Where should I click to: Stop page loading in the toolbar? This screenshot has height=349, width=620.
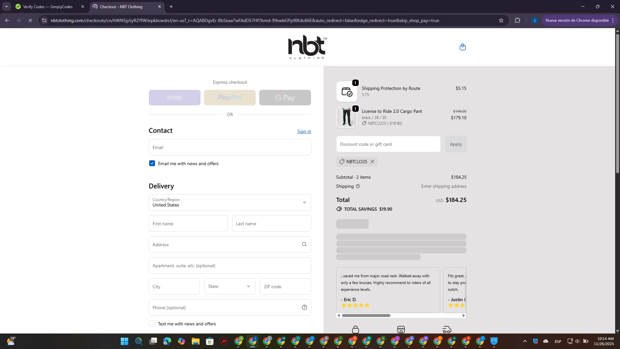click(30, 20)
